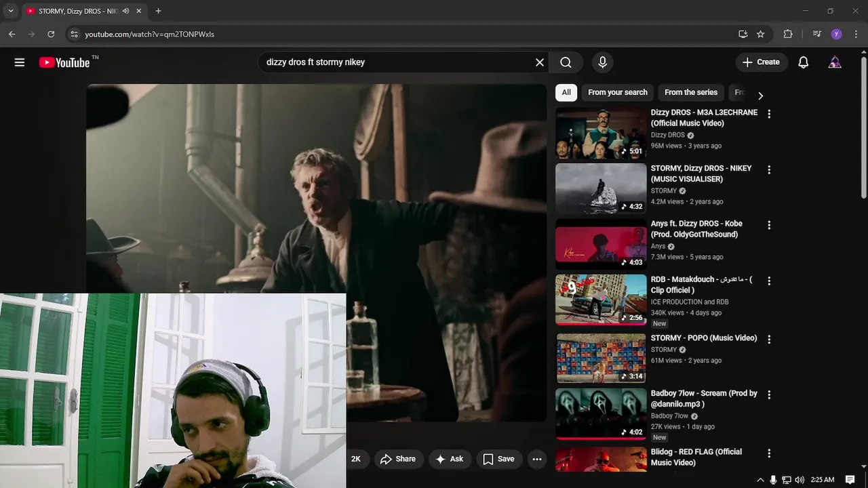Click the title Dizzy DROS - M3A L3ECHRANE
The width and height of the screenshot is (868, 488).
704,118
